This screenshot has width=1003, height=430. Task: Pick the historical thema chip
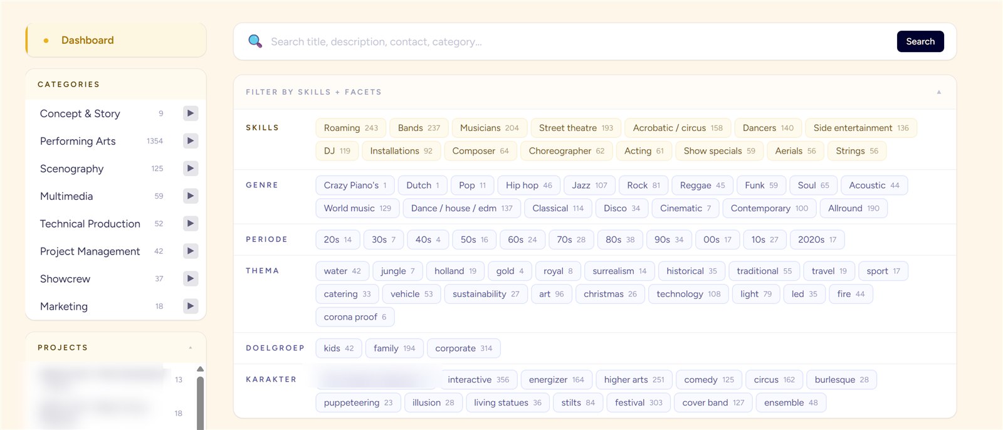(692, 271)
